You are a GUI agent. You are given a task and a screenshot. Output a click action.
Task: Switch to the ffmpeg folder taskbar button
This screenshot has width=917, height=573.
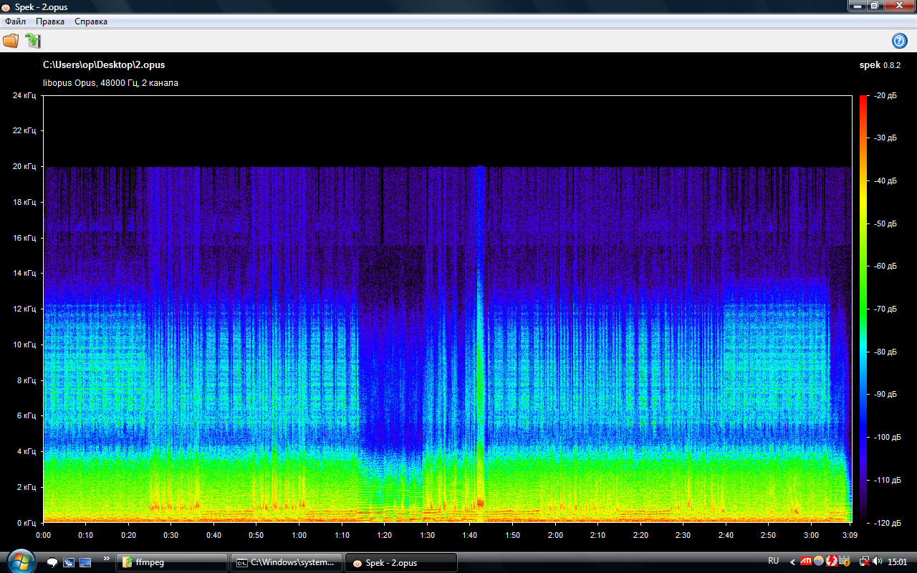click(172, 562)
